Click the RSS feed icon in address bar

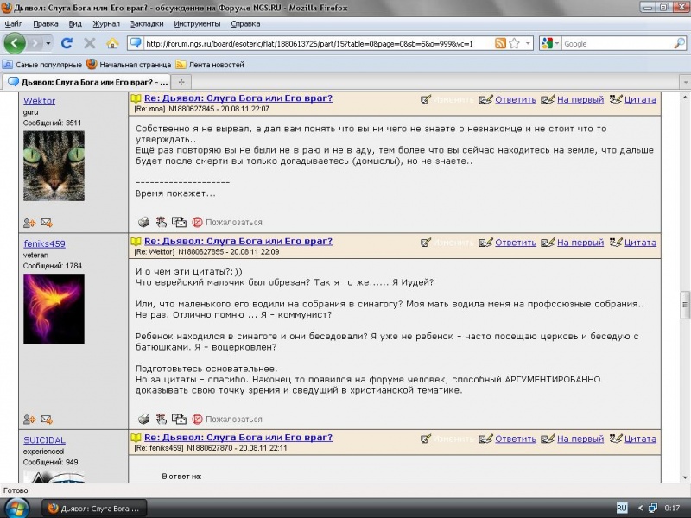[500, 43]
